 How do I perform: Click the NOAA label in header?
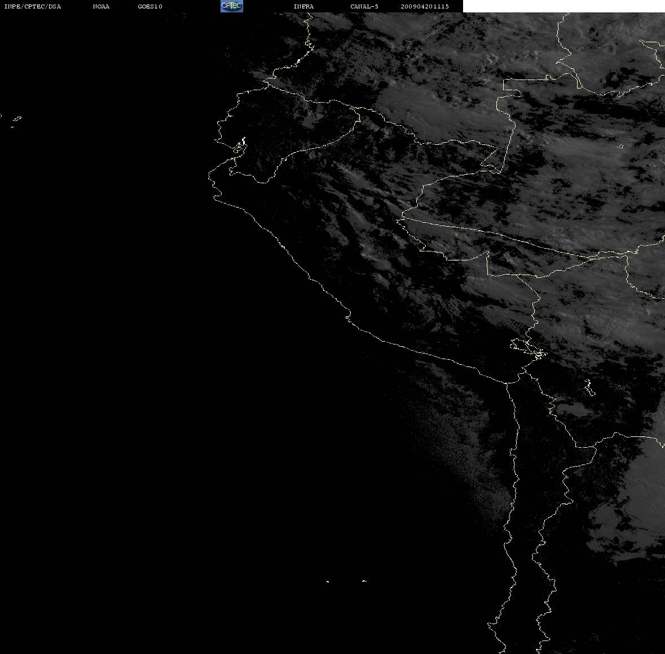click(x=101, y=6)
